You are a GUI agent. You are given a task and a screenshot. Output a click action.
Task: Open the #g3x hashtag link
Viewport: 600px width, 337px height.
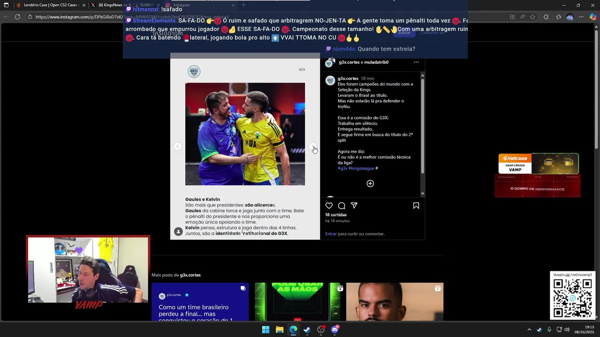tap(342, 168)
